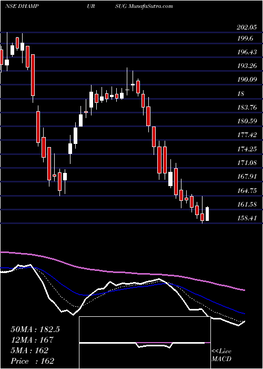Click the <<Live MACD label

[221, 355]
